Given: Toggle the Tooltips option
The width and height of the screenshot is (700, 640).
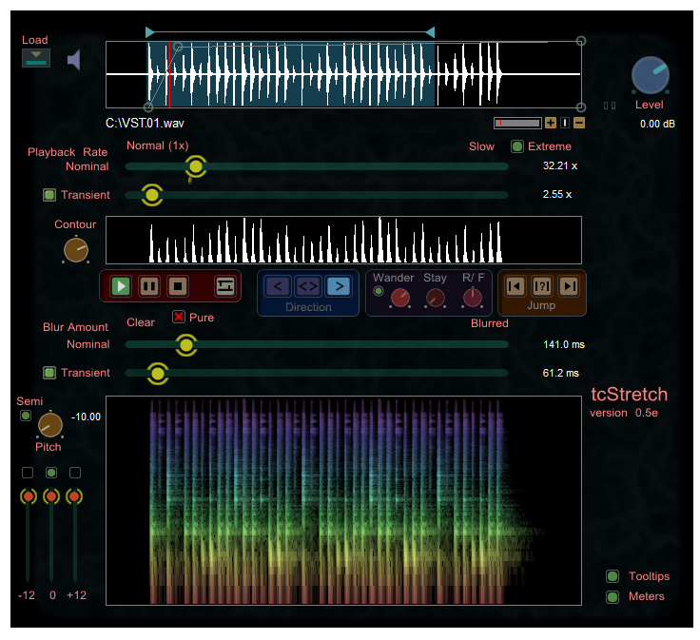Looking at the screenshot, I should (x=612, y=576).
